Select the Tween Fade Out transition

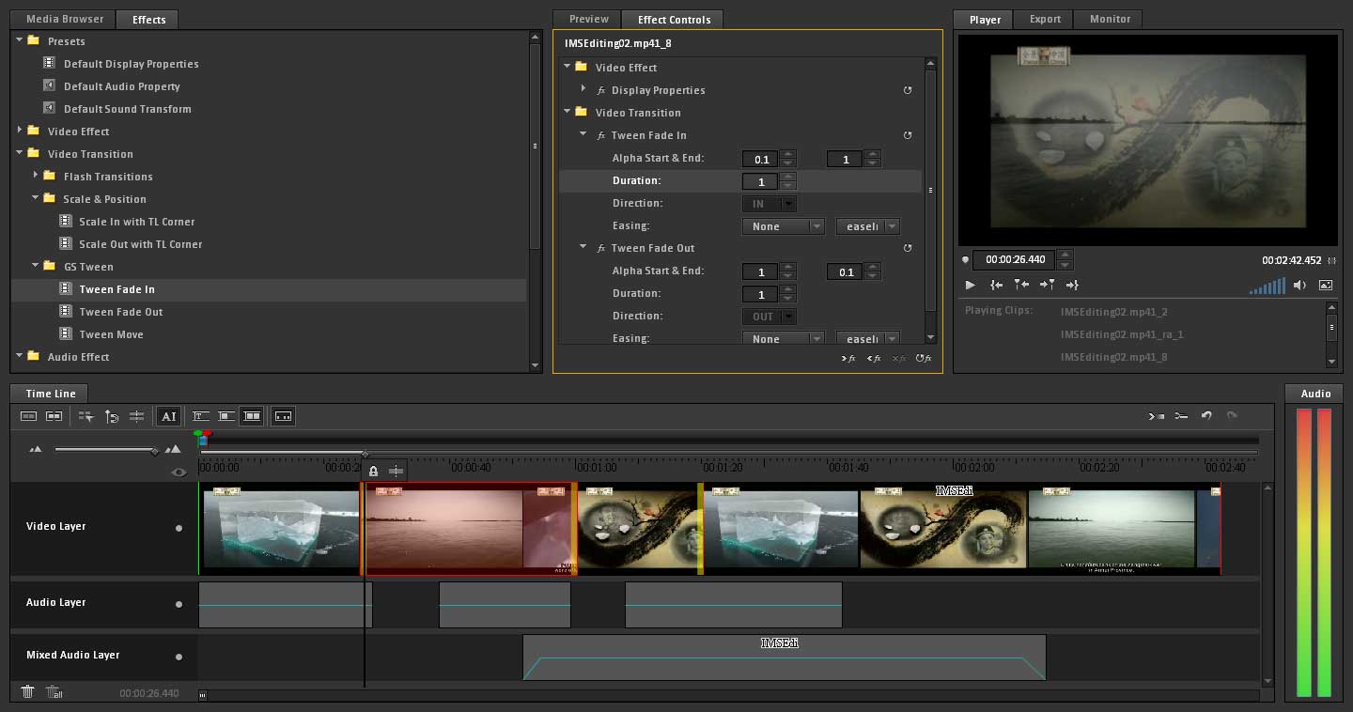coord(120,312)
